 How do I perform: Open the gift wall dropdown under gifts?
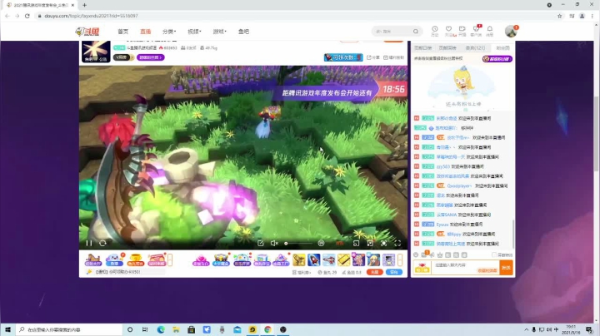(x=302, y=272)
